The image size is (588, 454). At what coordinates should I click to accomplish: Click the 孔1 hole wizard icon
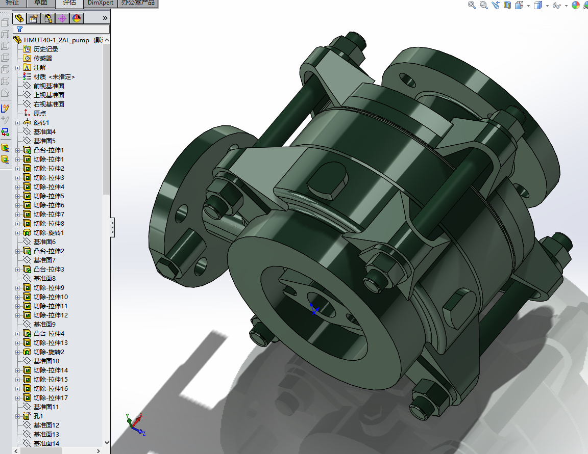(27, 416)
